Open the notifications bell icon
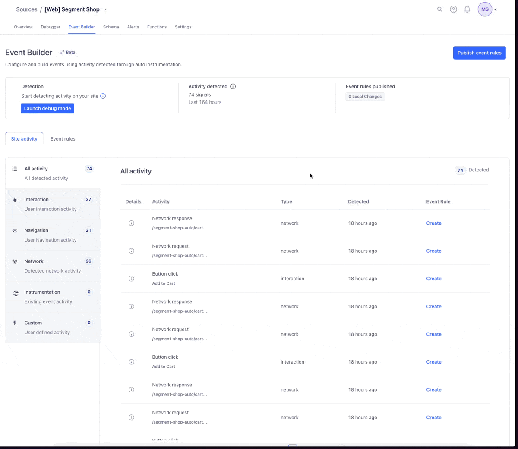Screen dimensions: 518x449 467,9
